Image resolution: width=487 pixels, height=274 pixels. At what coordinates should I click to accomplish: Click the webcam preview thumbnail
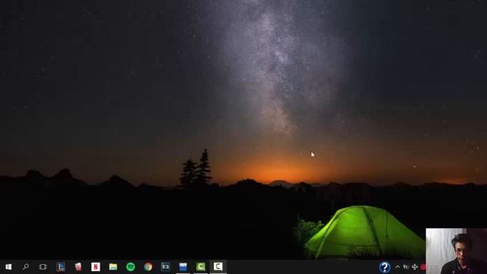point(457,251)
